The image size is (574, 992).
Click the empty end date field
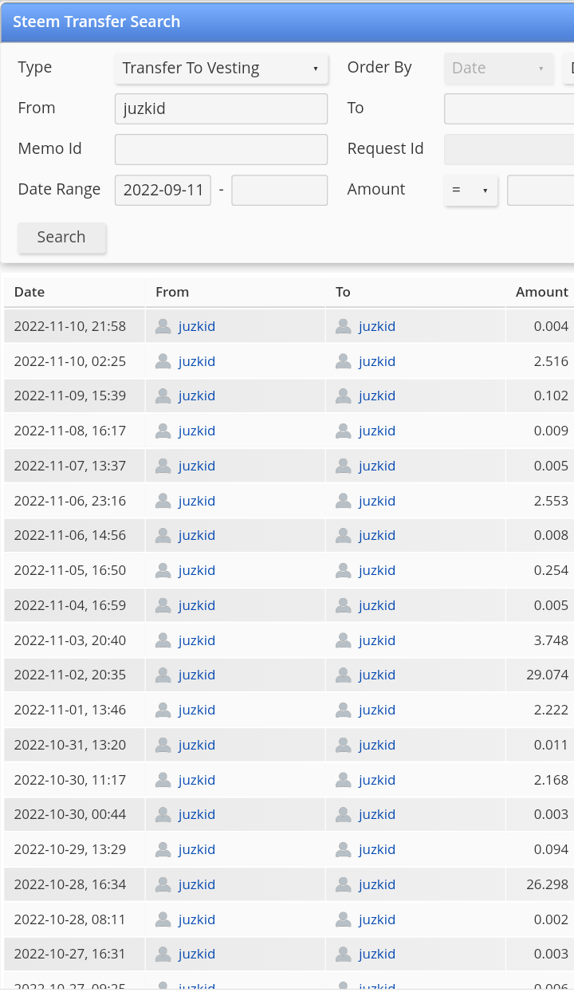[x=280, y=190]
